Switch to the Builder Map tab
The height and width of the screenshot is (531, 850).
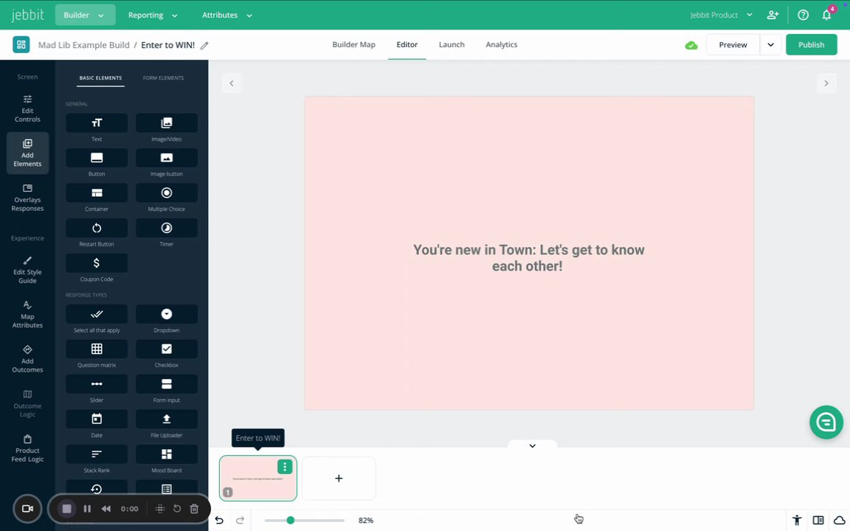click(x=353, y=45)
